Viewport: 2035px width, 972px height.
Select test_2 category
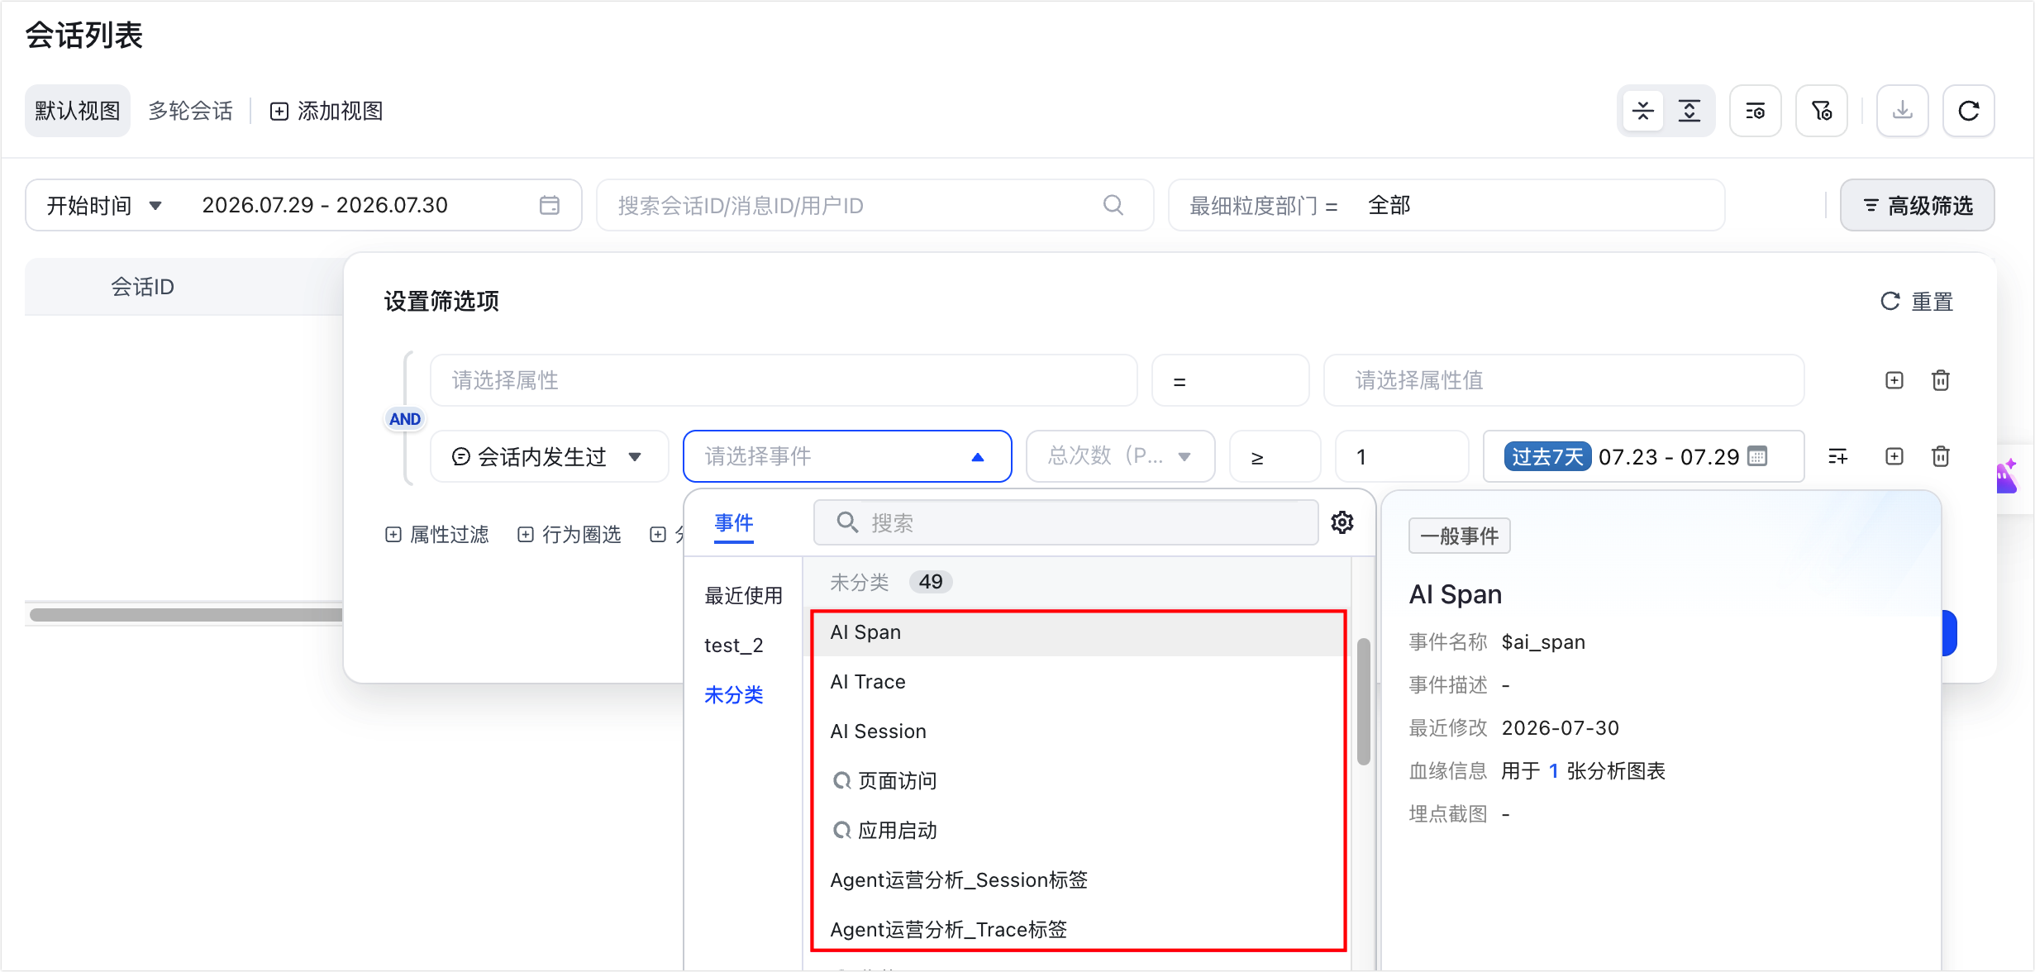pyautogui.click(x=734, y=645)
